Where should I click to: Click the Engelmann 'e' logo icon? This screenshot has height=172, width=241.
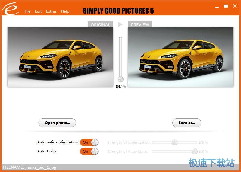(x=11, y=9)
